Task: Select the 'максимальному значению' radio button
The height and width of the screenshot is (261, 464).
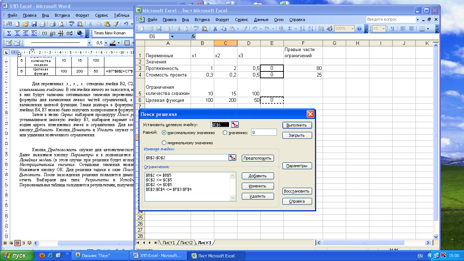Action: coord(164,133)
